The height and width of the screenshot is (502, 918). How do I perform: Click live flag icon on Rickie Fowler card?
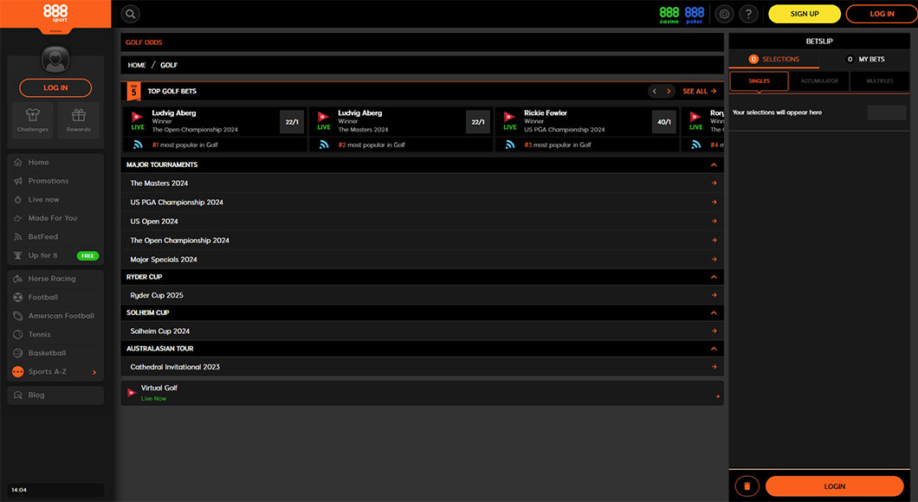tap(510, 120)
